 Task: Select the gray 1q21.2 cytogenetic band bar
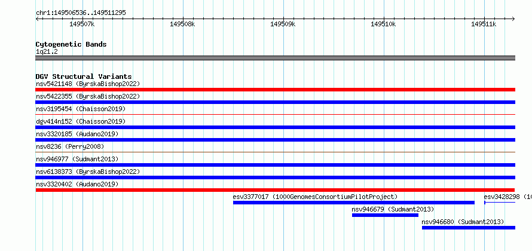(276, 58)
